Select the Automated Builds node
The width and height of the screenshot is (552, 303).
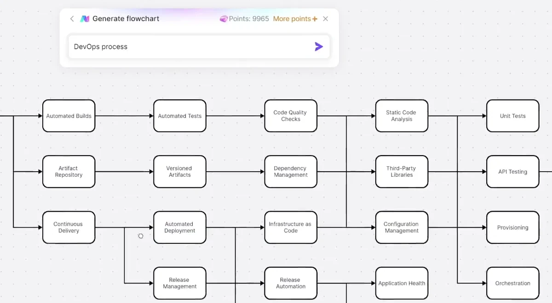click(x=69, y=116)
